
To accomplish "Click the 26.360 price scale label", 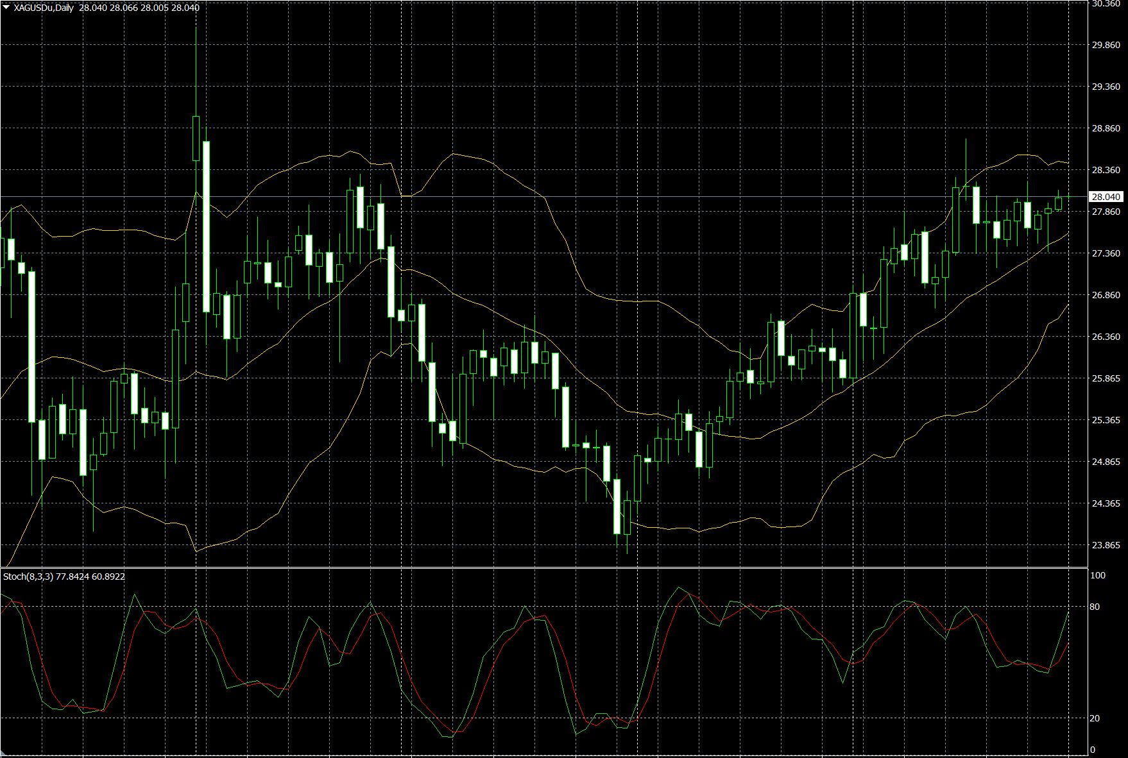I will coord(1106,337).
